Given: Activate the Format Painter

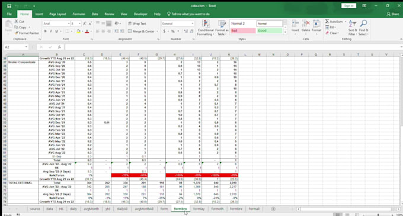Looking at the screenshot, I should point(27,33).
